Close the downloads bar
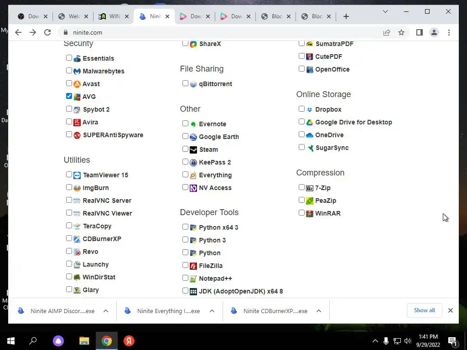 (450, 310)
